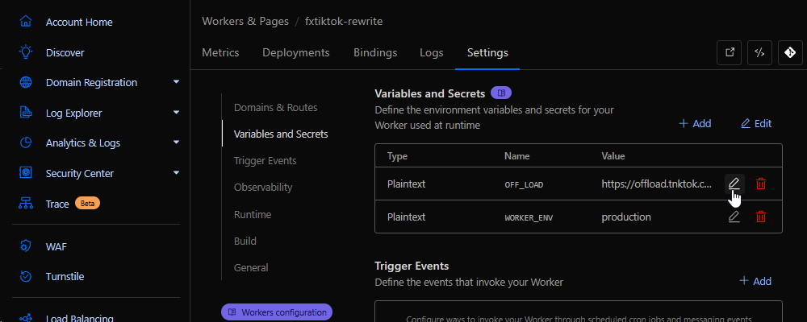Click the Log Explorer icon
The image size is (807, 322).
(26, 113)
